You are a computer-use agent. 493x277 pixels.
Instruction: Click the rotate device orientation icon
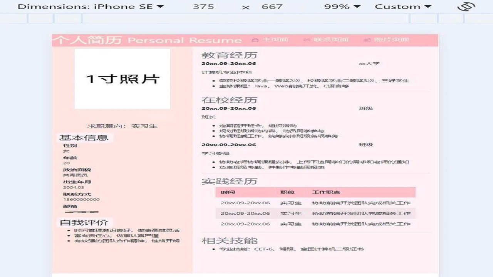click(x=466, y=7)
